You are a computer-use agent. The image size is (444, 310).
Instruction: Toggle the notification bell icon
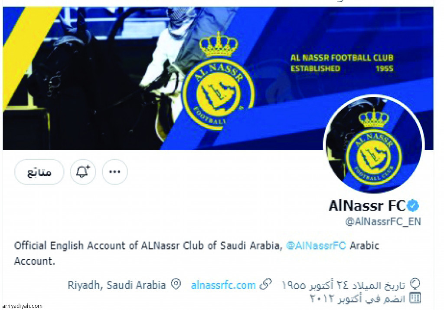coord(83,172)
